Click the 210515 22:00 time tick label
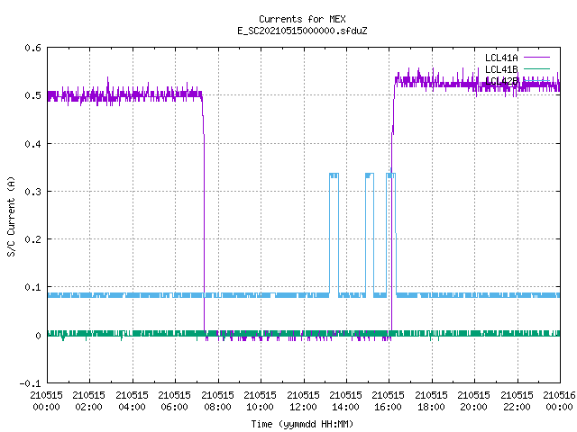577x432 pixels. pyautogui.click(x=517, y=401)
